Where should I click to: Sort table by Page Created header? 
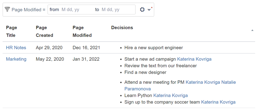click(x=44, y=31)
